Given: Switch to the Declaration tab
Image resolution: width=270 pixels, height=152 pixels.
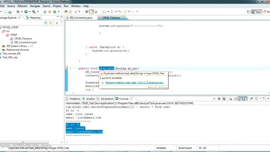Looking at the screenshot, I should pos(105,99).
